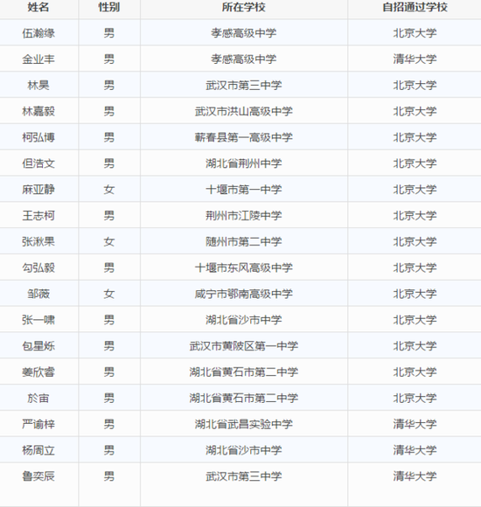
Task: Click 北京大学 in 伍瀚缘's row
Action: (415, 33)
